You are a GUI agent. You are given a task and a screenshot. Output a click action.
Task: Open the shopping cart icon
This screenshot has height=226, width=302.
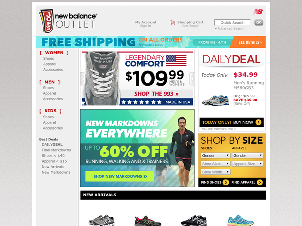(x=172, y=22)
